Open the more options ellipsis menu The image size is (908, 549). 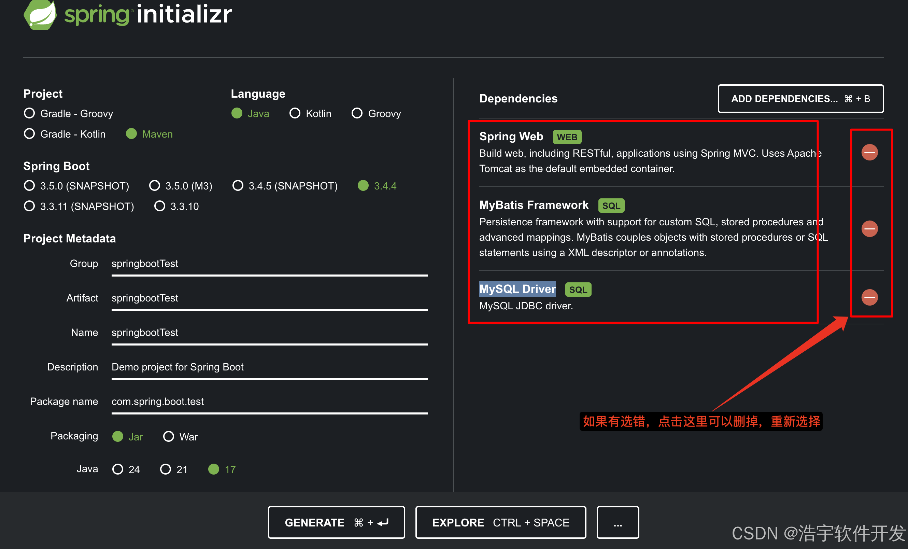point(618,522)
